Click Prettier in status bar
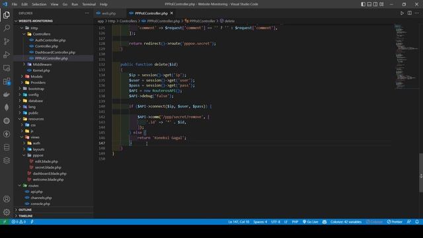Screen dimensions: 423x238 395,222
